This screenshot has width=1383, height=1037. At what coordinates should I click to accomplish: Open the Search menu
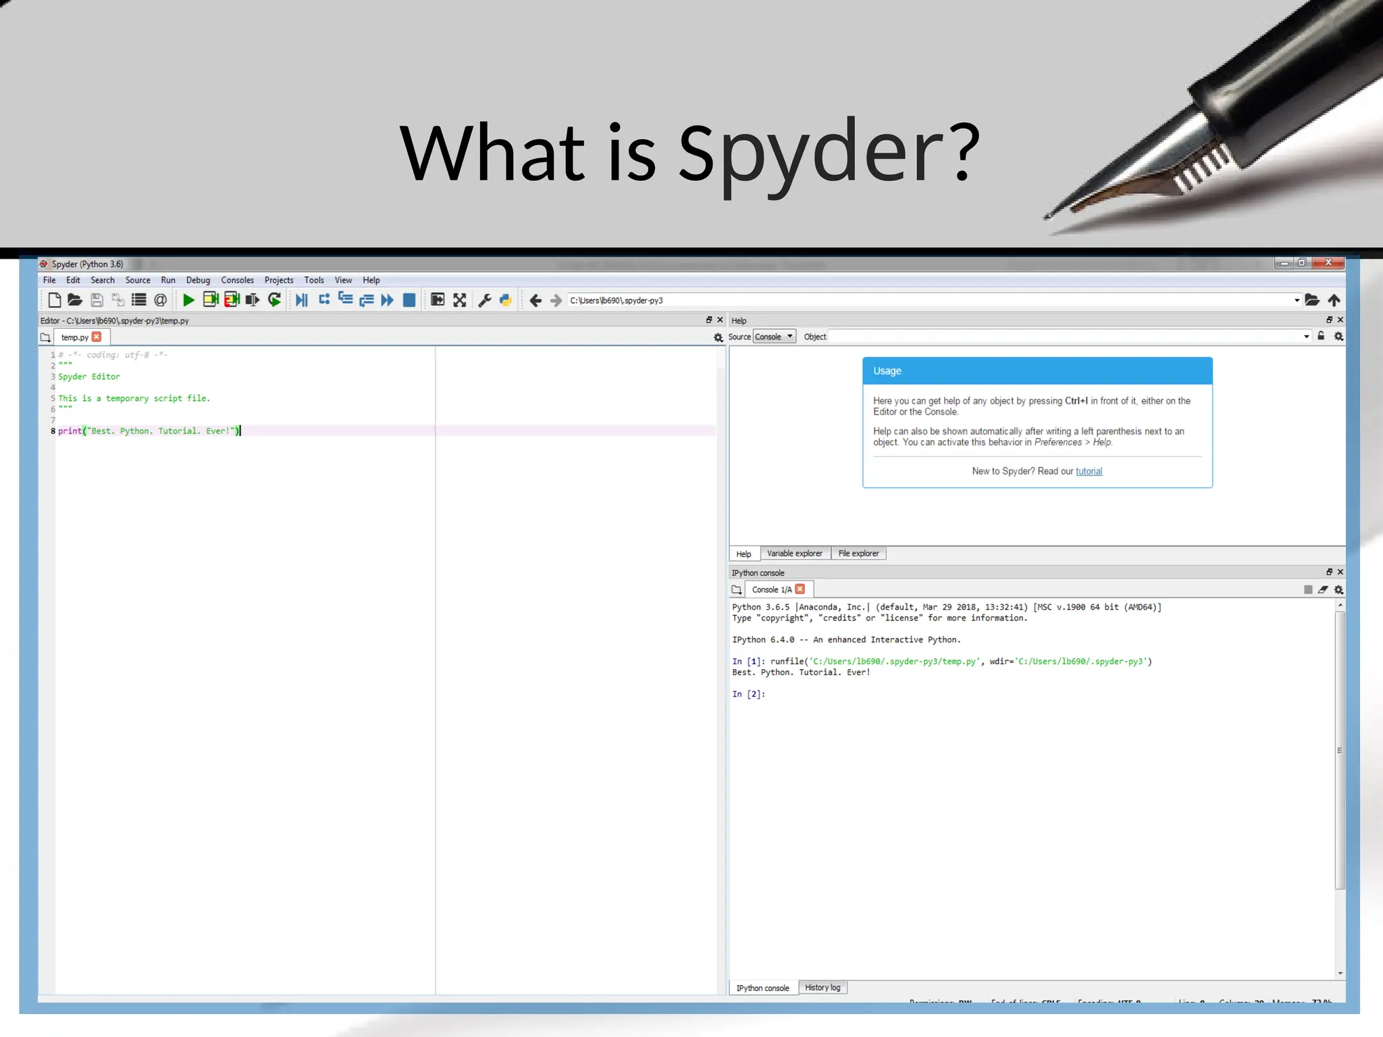(103, 280)
